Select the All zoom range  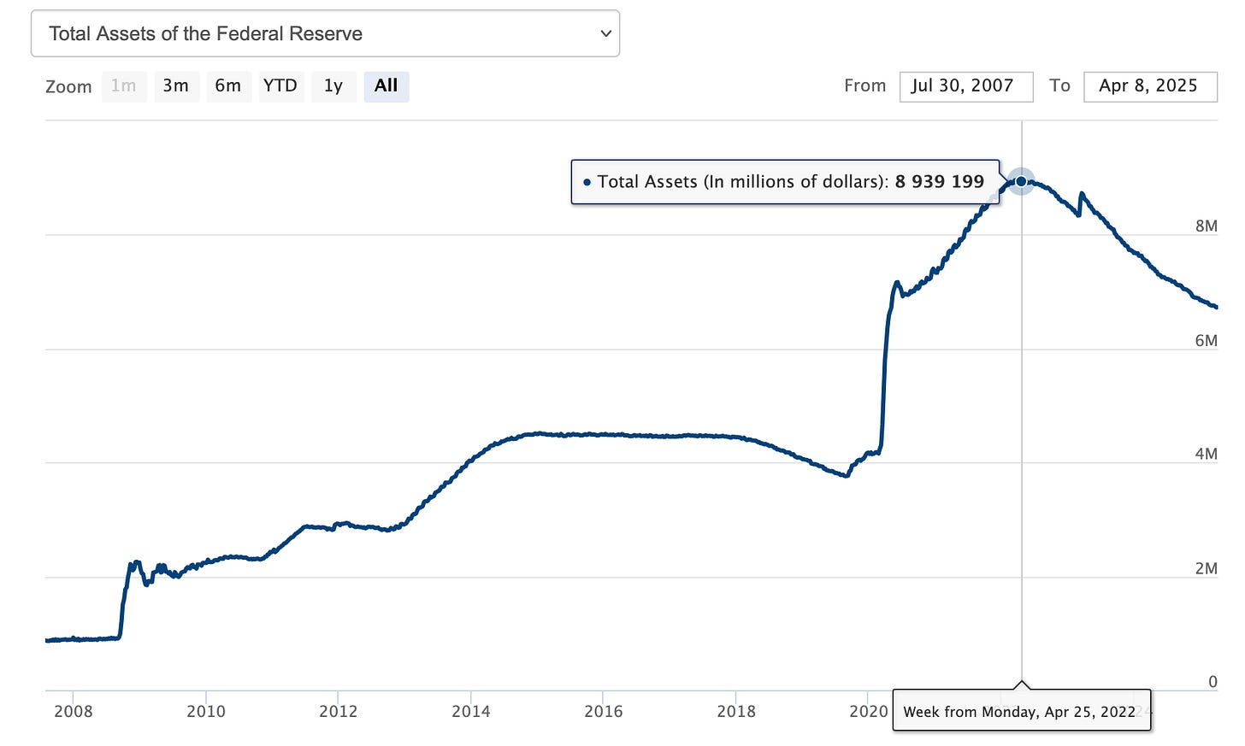(x=386, y=85)
